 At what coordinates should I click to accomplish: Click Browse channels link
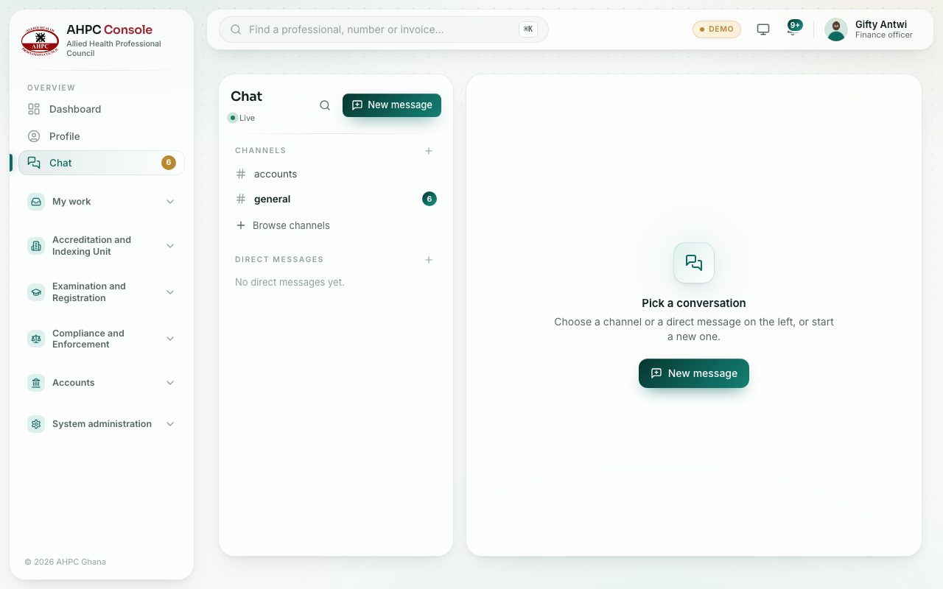(291, 225)
